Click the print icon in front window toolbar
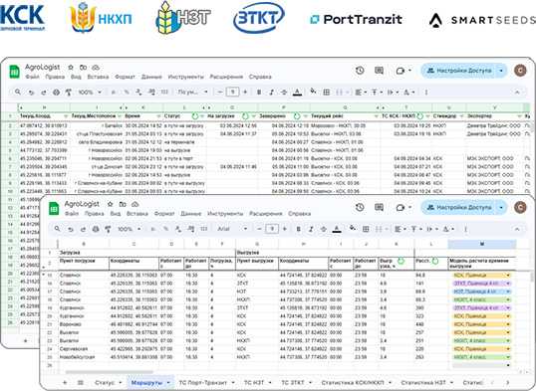 (x=96, y=229)
